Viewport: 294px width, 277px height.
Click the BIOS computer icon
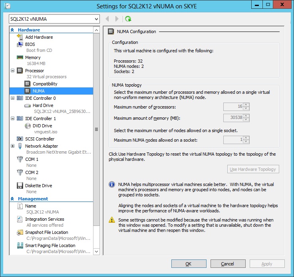click(x=20, y=44)
